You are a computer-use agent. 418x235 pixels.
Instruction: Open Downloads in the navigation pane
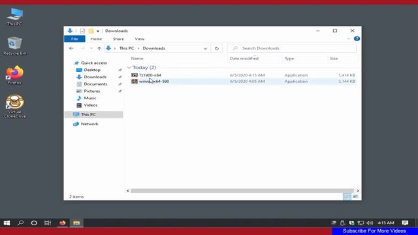tap(95, 77)
